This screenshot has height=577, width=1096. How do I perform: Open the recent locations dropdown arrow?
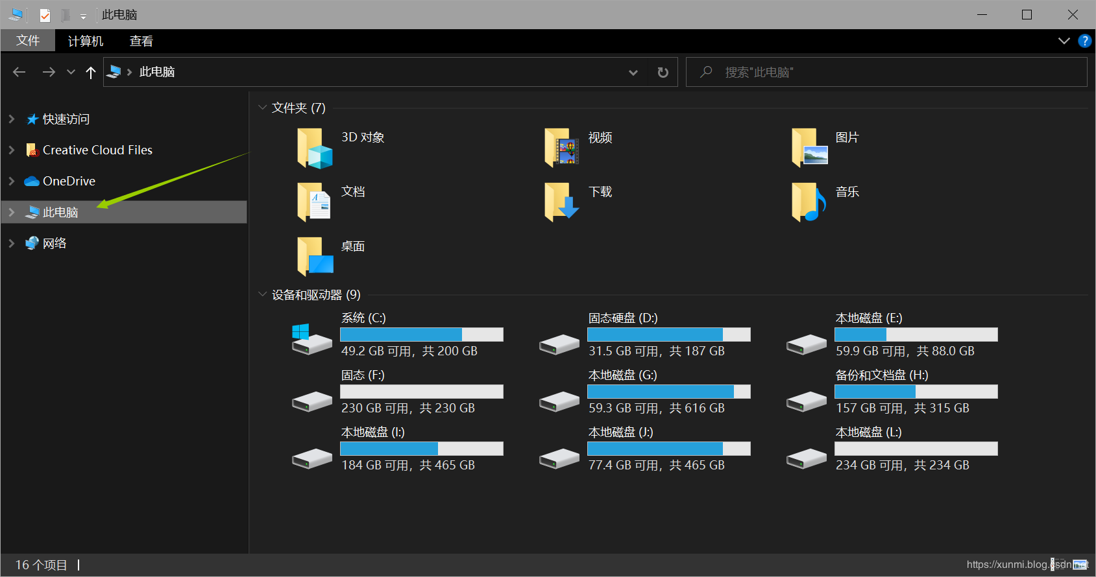click(x=71, y=72)
